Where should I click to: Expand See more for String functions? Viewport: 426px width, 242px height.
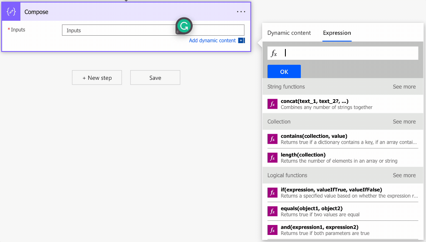point(404,87)
